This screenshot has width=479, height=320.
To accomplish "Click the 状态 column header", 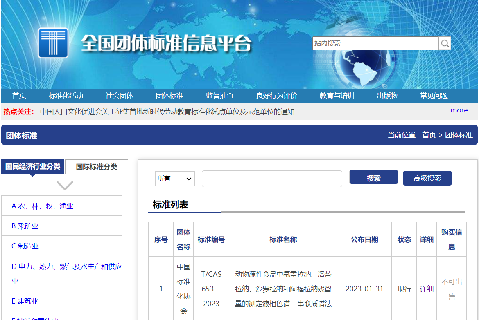I will (x=404, y=239).
